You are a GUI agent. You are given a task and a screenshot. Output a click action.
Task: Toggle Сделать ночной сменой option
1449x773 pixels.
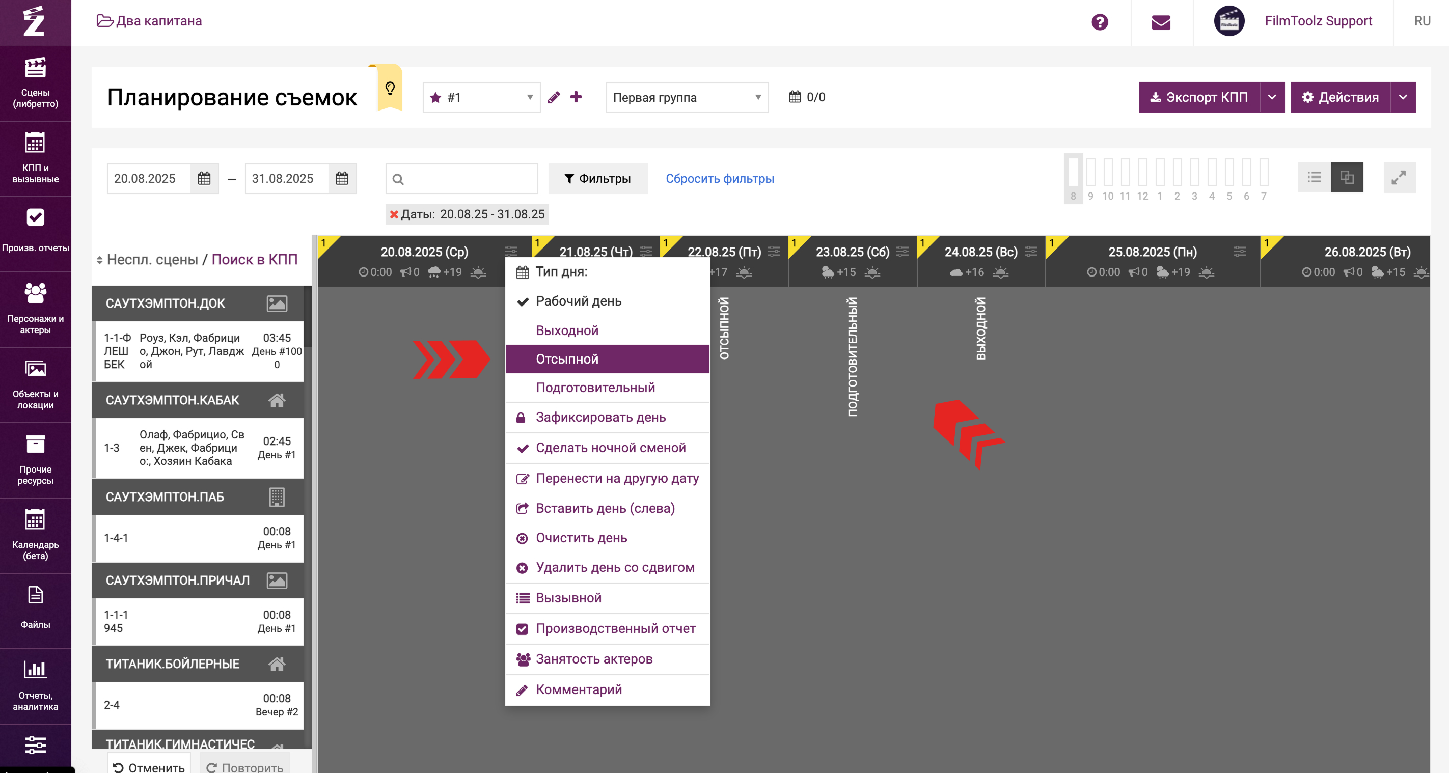(x=608, y=448)
